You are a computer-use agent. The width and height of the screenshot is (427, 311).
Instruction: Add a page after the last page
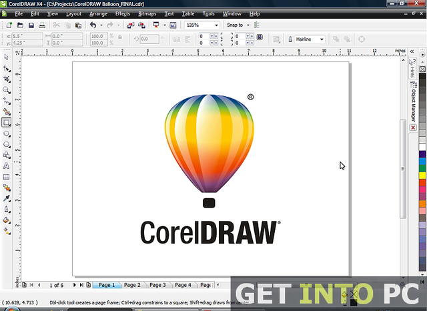coord(89,285)
